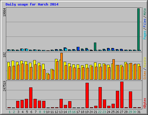
Task: Click the 182 sites axis value
Action: [4, 55]
